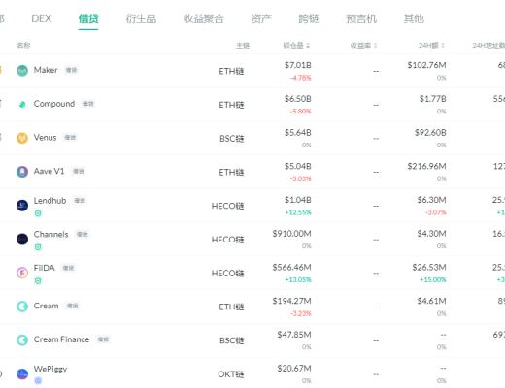The width and height of the screenshot is (505, 388).
Task: Click the WePiggy logo icon
Action: tap(22, 373)
